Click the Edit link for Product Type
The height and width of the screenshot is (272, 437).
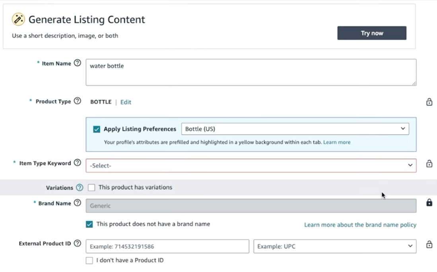[x=126, y=102]
